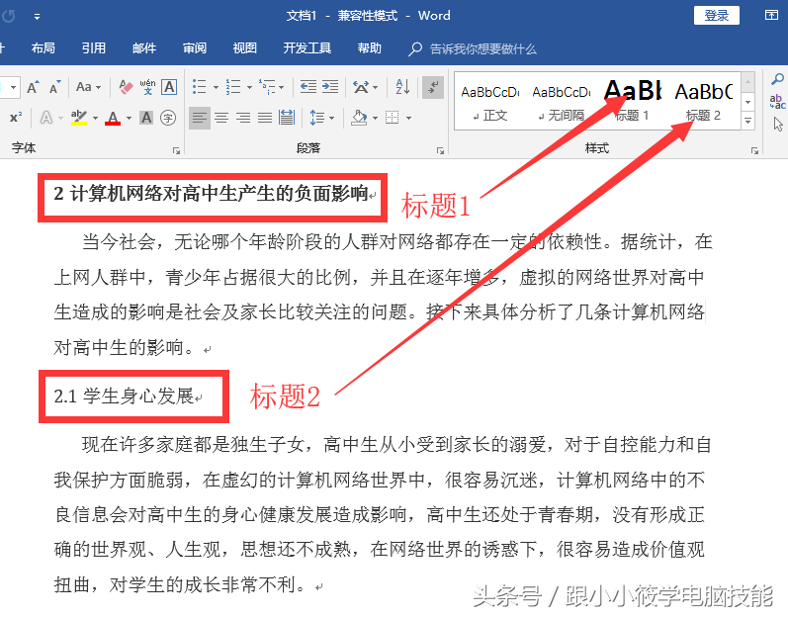Apply borders using the borders icon
The image size is (788, 617).
pyautogui.click(x=392, y=118)
